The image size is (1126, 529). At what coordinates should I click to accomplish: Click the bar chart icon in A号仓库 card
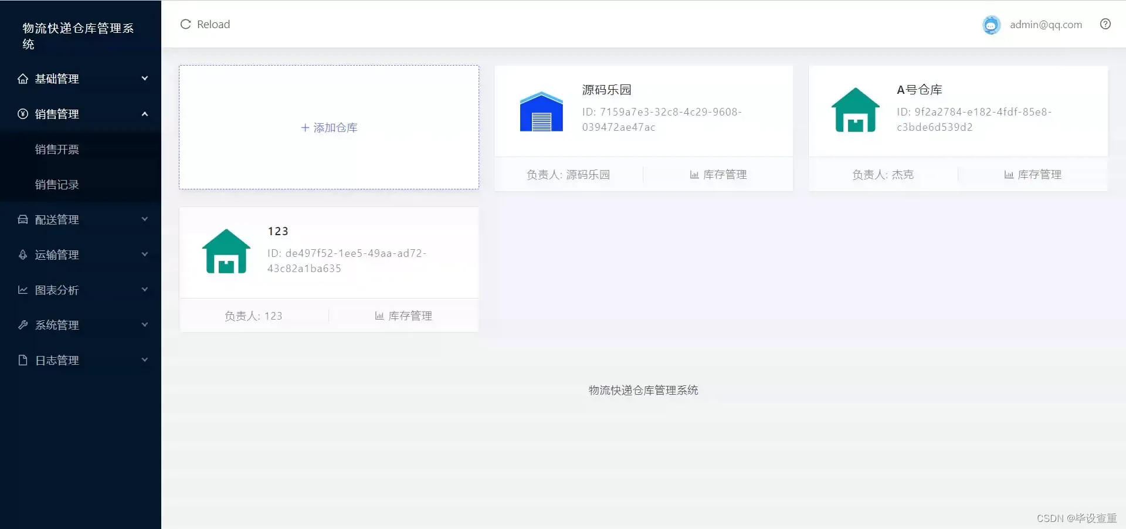[x=1009, y=175]
